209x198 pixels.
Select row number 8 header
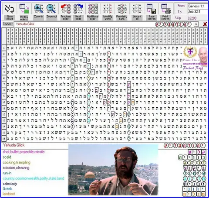pos(4,90)
